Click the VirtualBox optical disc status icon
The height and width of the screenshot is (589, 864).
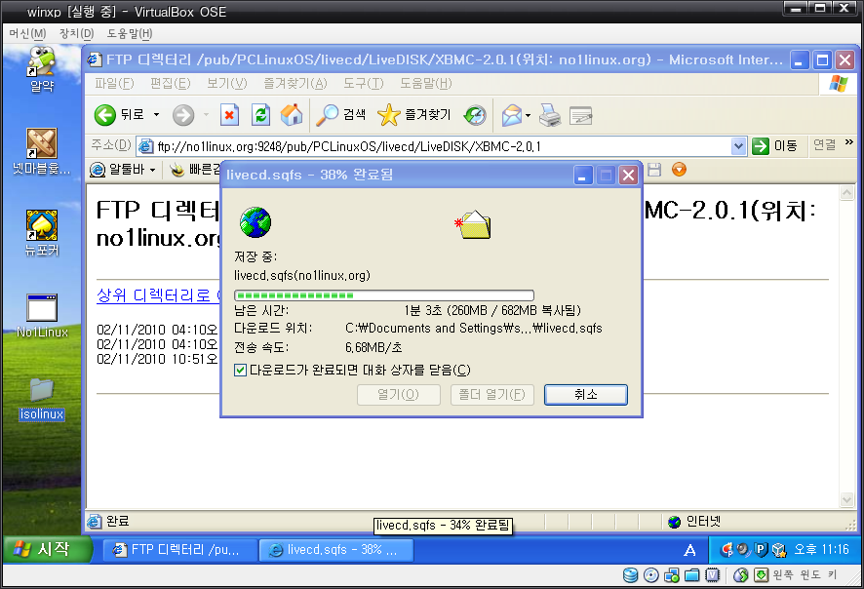tap(650, 575)
